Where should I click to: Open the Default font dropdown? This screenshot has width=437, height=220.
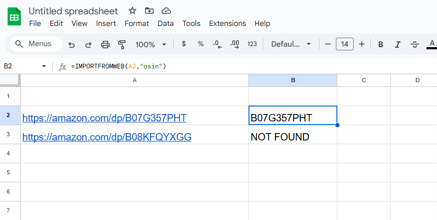(290, 45)
